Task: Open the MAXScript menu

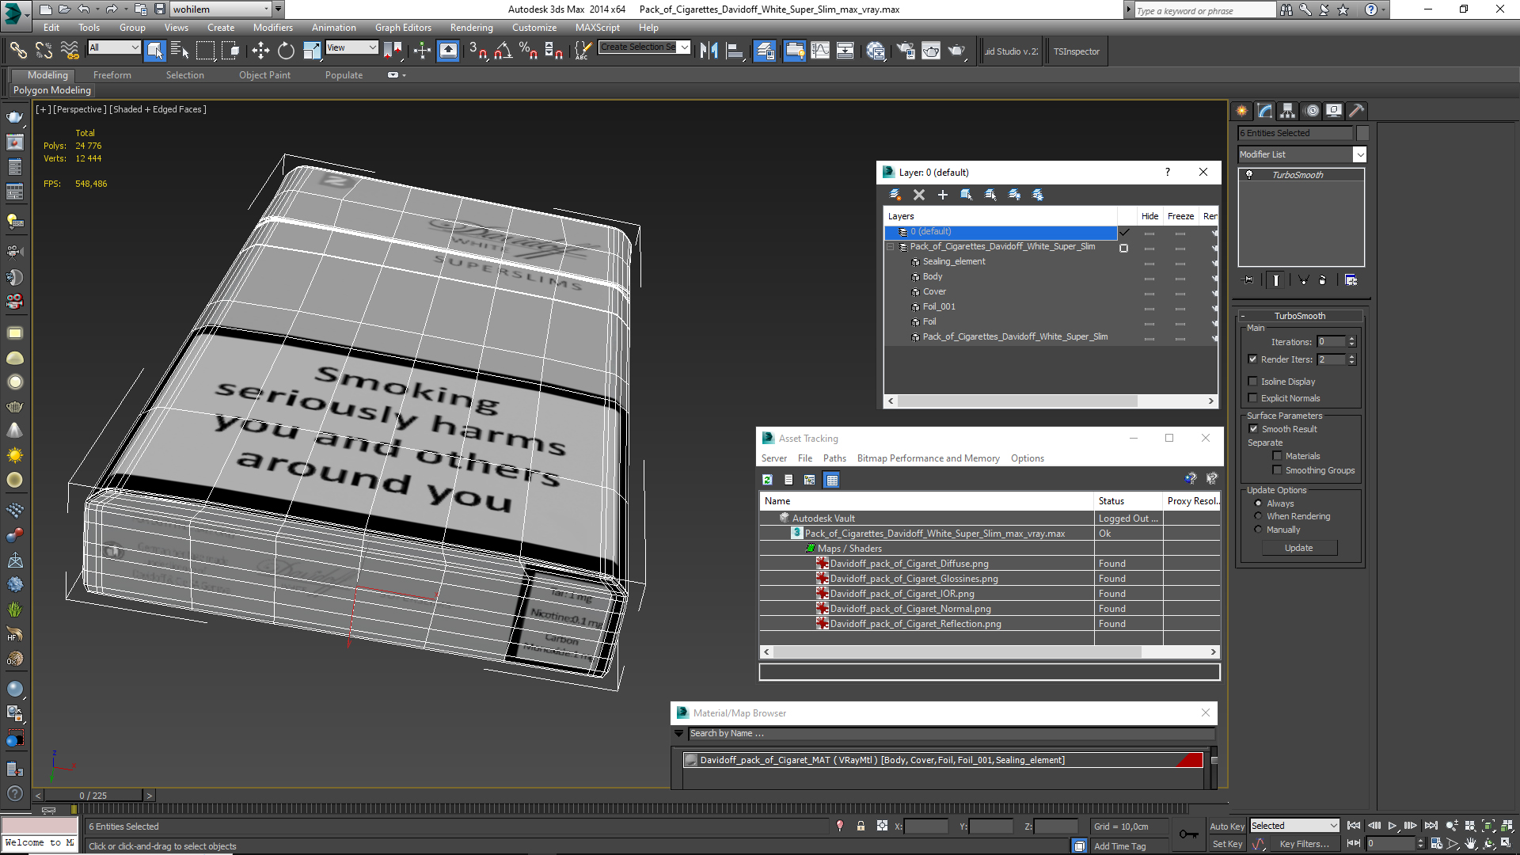Action: point(598,28)
